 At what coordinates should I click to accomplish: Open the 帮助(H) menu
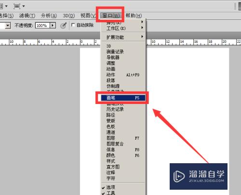click(x=134, y=15)
